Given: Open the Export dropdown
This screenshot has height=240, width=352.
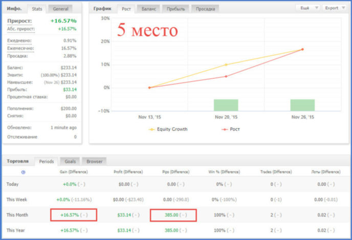Looking at the screenshot, I should tap(335, 8).
